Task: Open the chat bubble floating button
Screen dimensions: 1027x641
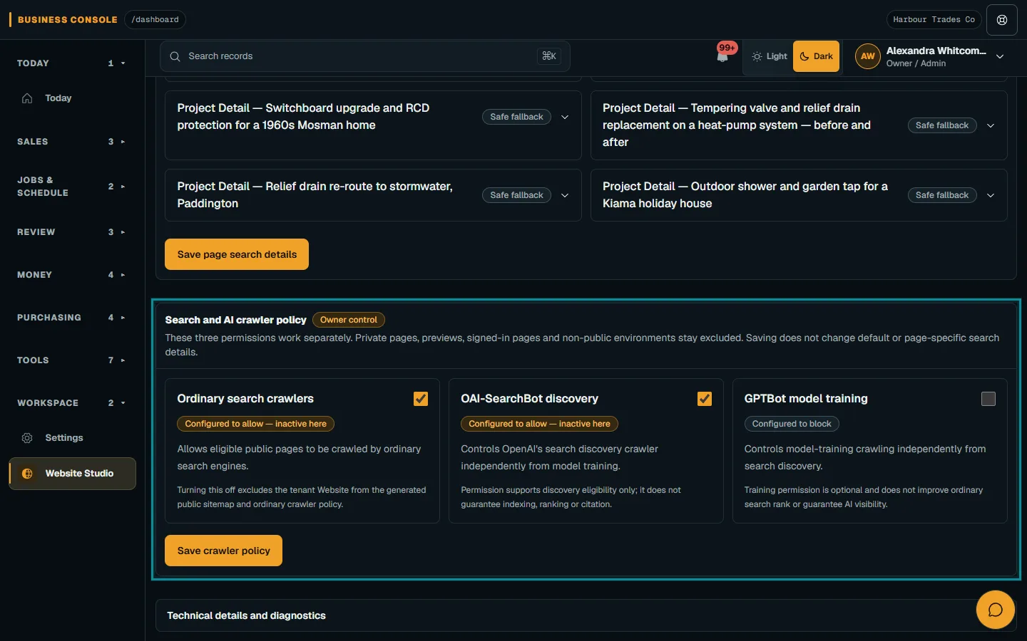Action: point(995,610)
